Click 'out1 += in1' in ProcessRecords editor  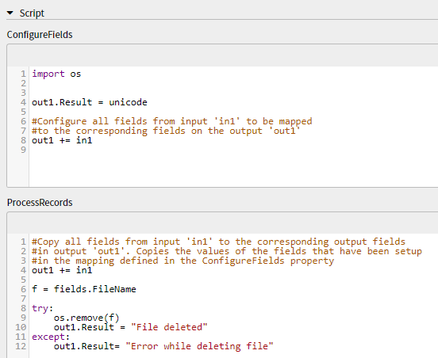(62, 270)
